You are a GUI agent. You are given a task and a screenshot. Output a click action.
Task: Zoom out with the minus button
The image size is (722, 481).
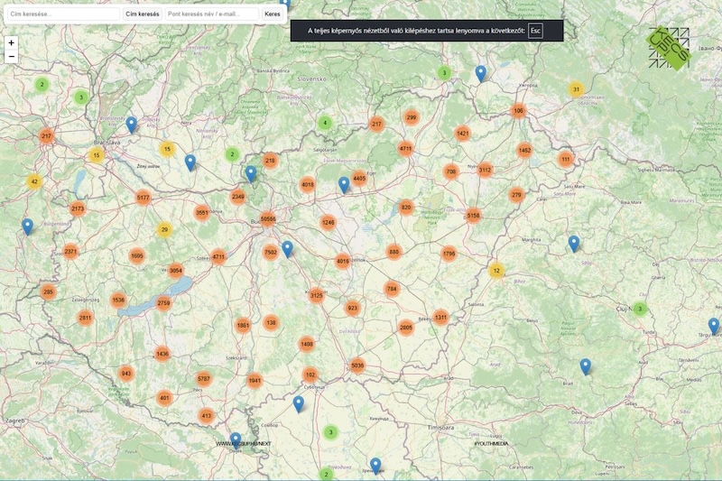click(11, 56)
